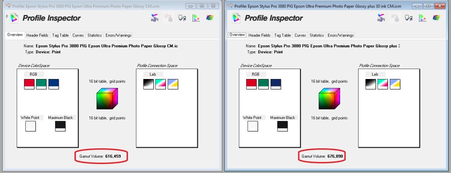The width and height of the screenshot is (451, 173).
Task: Click the blue-yellow Lab swatch in the right window
Action: [x=395, y=84]
